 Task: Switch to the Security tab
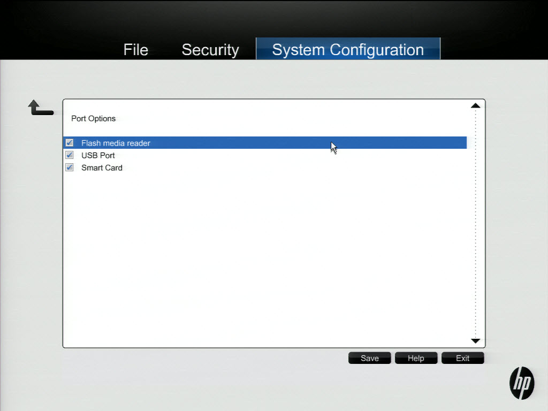210,50
